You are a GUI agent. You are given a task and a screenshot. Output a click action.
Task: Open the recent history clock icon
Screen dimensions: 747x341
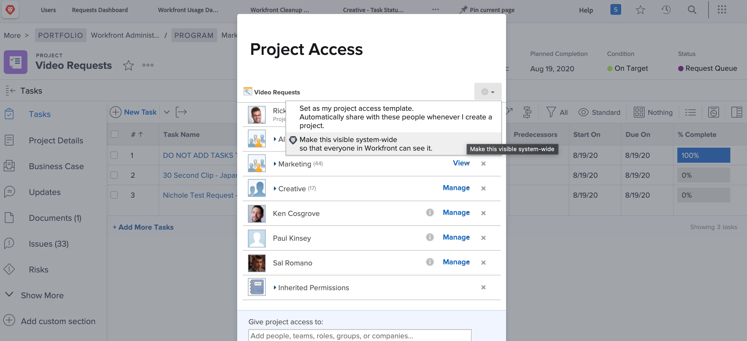[666, 10]
